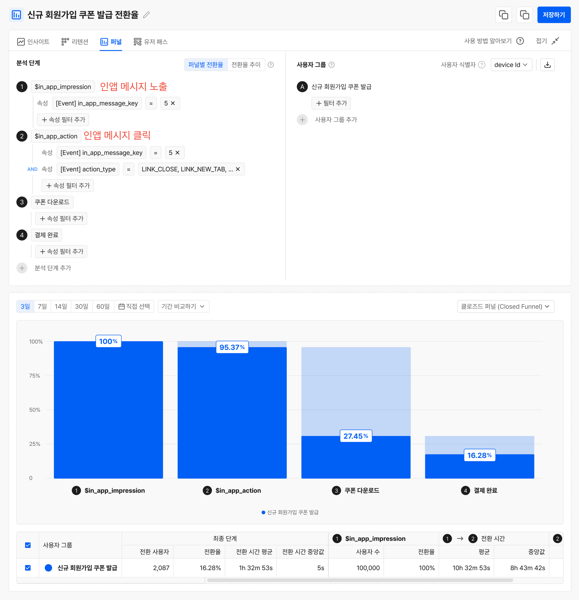
Task: Click the step 4 number badge
Action: (22, 235)
